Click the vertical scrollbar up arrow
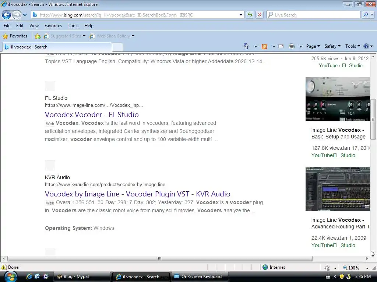Image resolution: width=377 pixels, height=282 pixels. (373, 57)
